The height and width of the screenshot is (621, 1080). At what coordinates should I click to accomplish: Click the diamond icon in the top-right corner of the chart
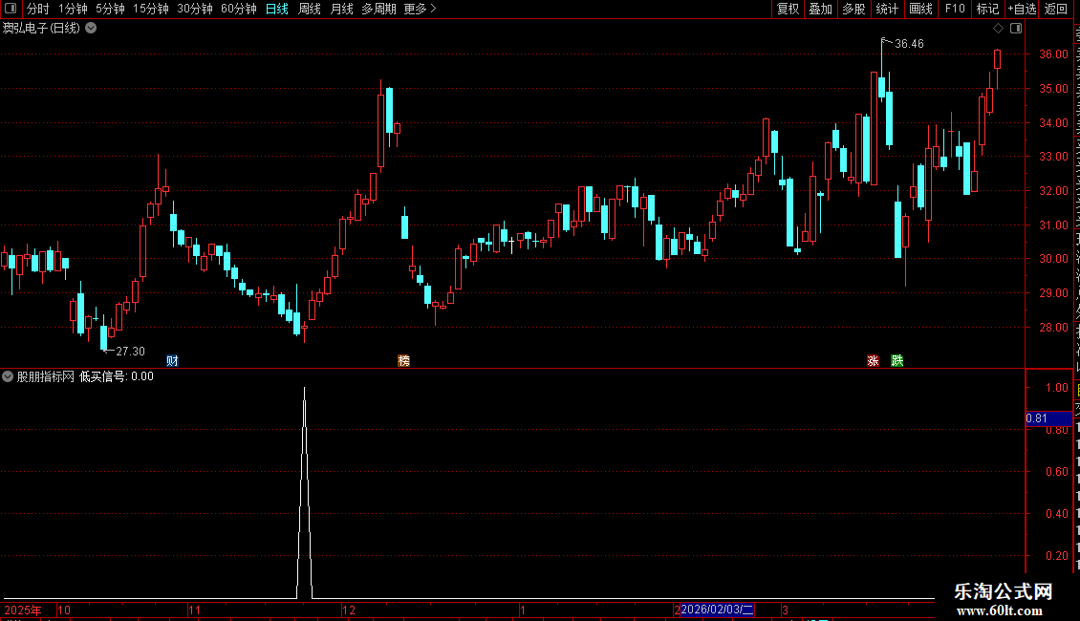point(998,29)
